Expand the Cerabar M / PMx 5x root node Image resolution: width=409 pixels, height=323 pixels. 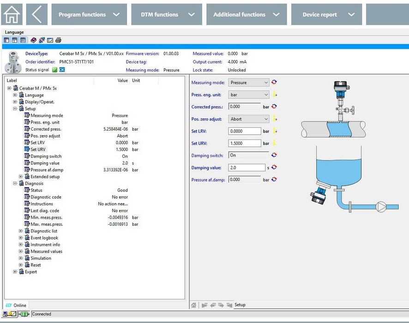(9, 88)
